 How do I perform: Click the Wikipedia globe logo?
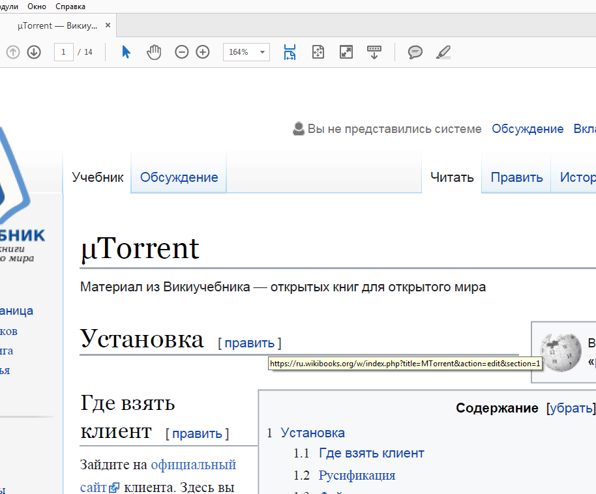click(x=561, y=352)
